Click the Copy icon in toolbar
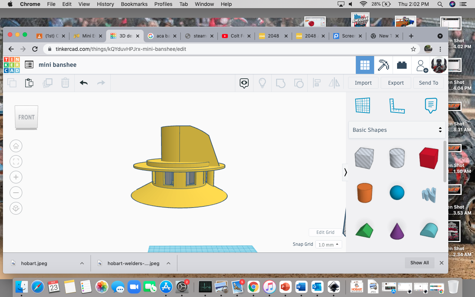 (x=12, y=83)
